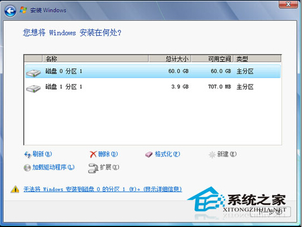Image resolution: width=302 pixels, height=227 pixels.
Task: Click 60.0 GB total size of disk 0
Action: tap(179, 71)
